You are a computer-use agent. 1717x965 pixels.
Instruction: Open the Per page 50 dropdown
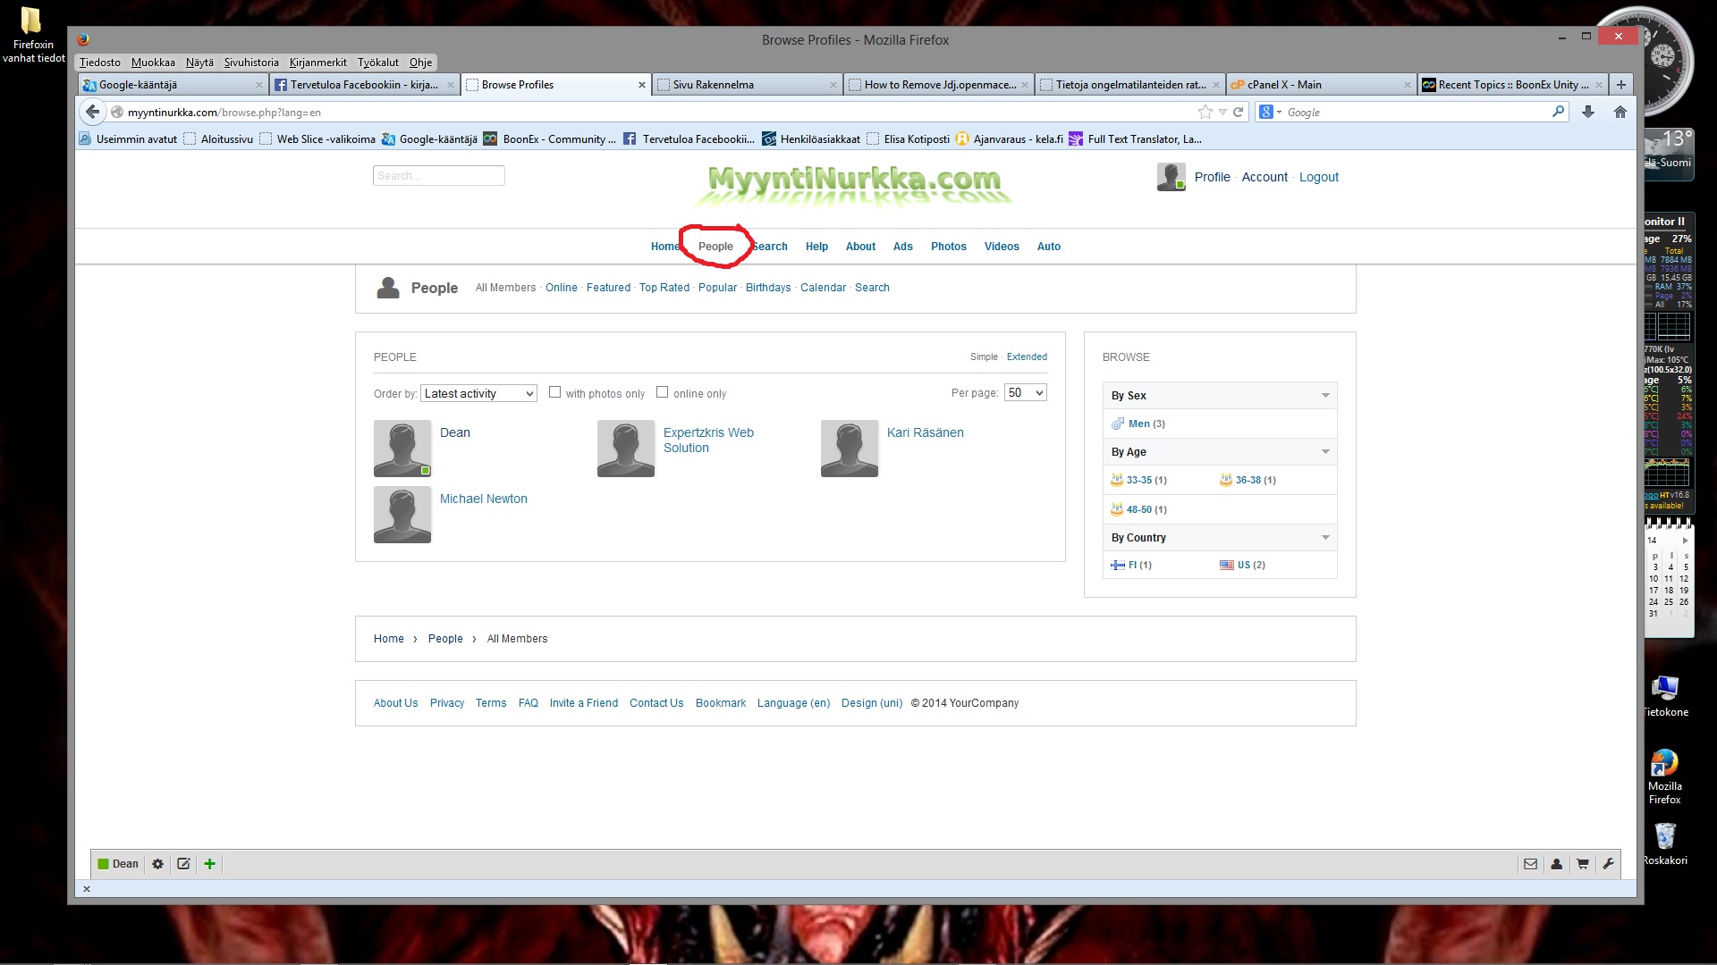[x=1025, y=393]
